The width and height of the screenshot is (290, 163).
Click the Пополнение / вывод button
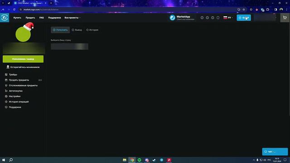tap(23, 59)
